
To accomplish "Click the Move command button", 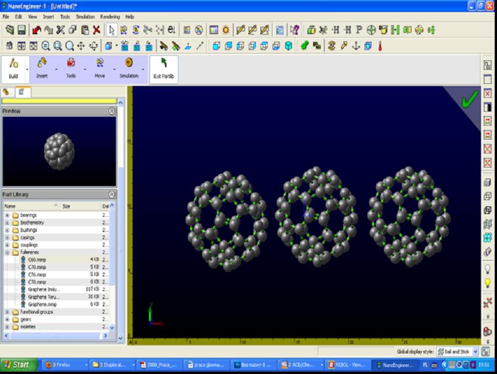I will 100,69.
